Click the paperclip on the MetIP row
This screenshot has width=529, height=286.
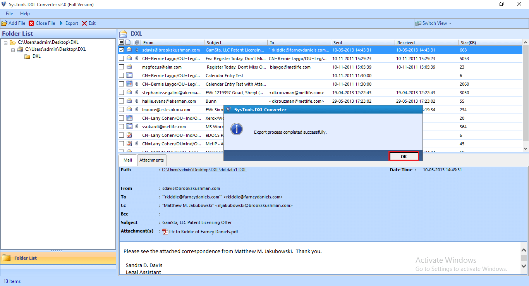[x=137, y=143]
